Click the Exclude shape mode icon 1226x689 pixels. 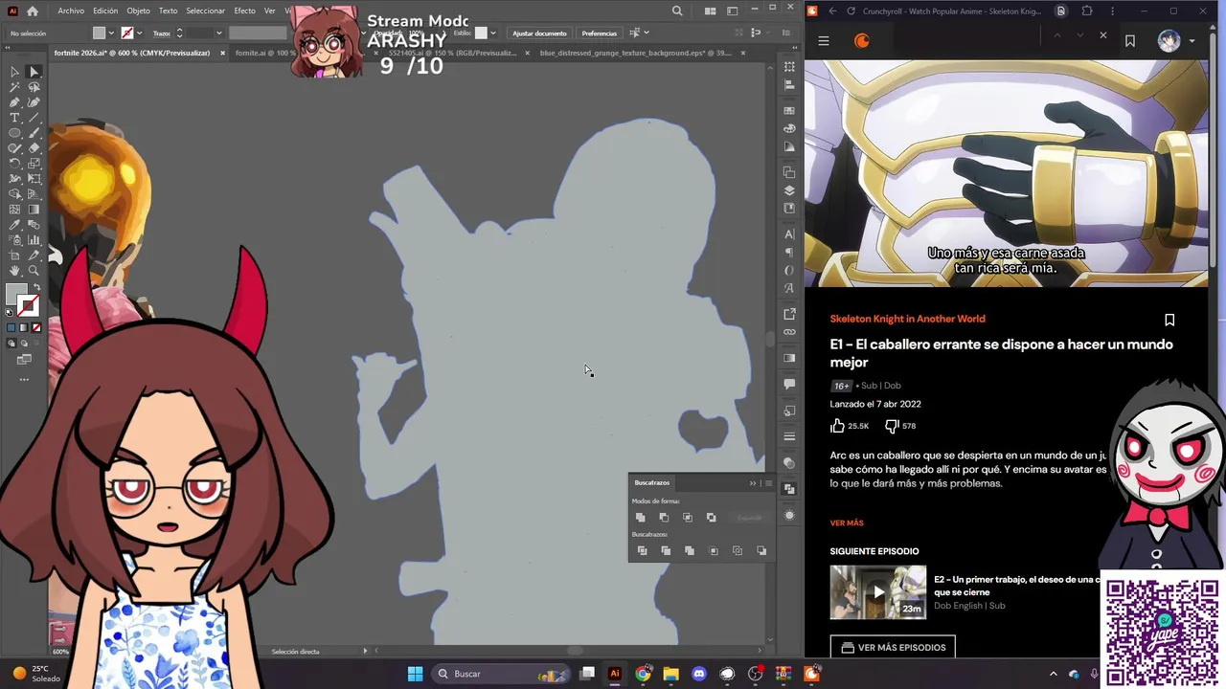(711, 518)
